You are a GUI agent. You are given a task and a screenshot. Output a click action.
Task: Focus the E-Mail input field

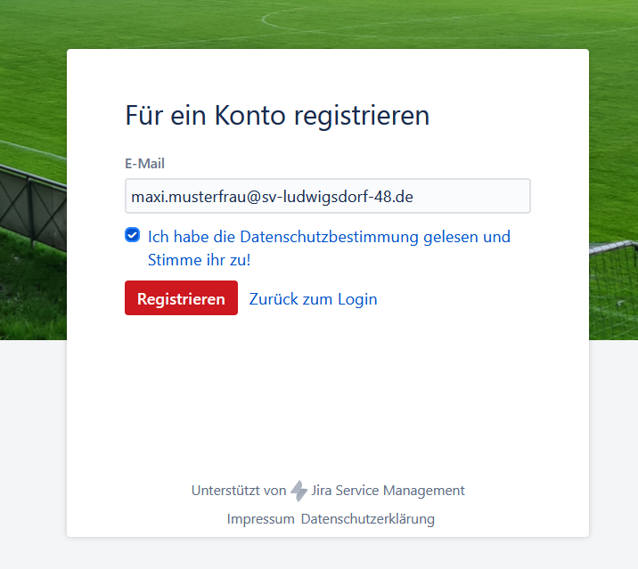(327, 197)
